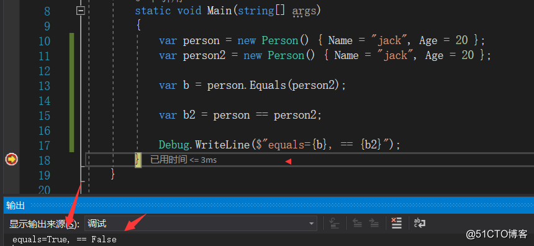534x246 pixels.
Task: Collapse the Main method outline box
Action: pyautogui.click(x=81, y=11)
